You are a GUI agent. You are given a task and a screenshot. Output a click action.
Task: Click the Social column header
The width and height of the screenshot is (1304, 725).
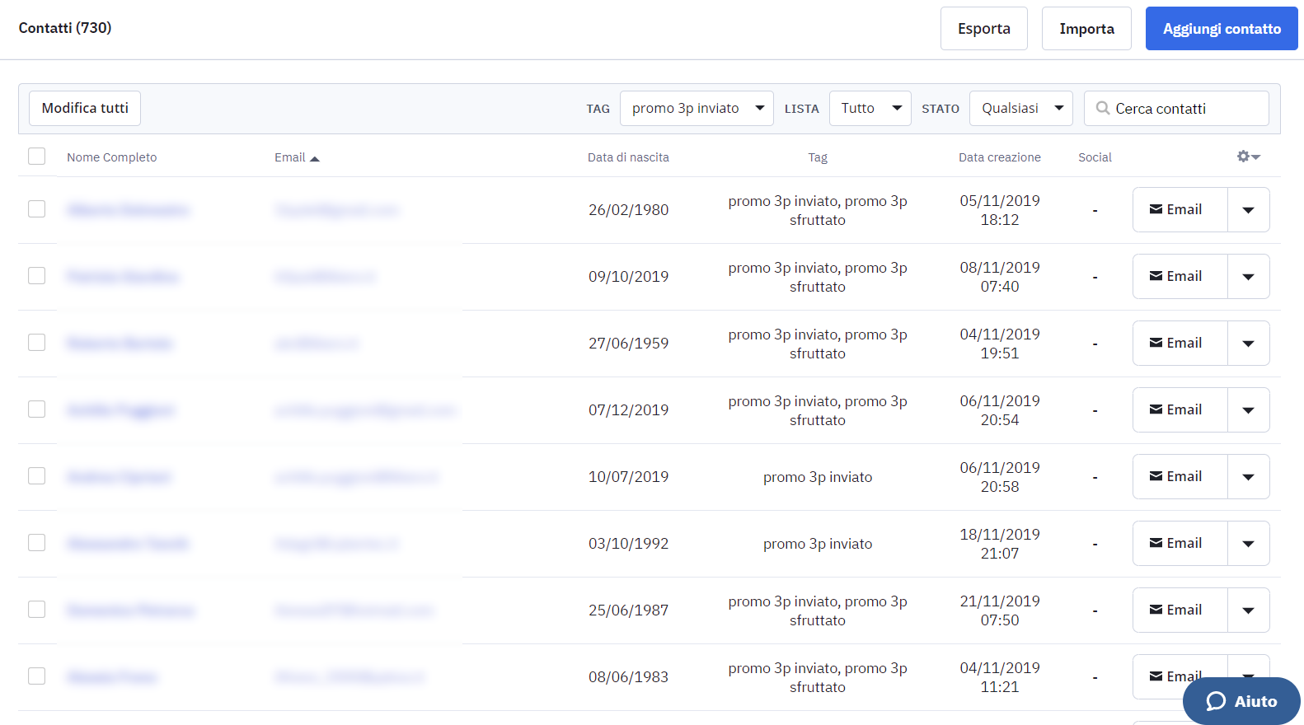coord(1095,157)
